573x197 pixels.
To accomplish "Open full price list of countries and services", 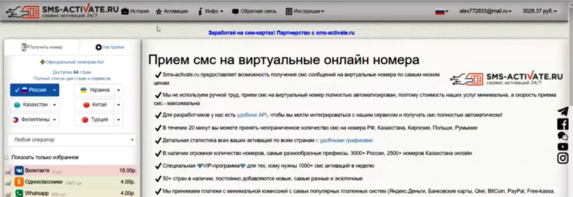I will pyautogui.click(x=72, y=79).
